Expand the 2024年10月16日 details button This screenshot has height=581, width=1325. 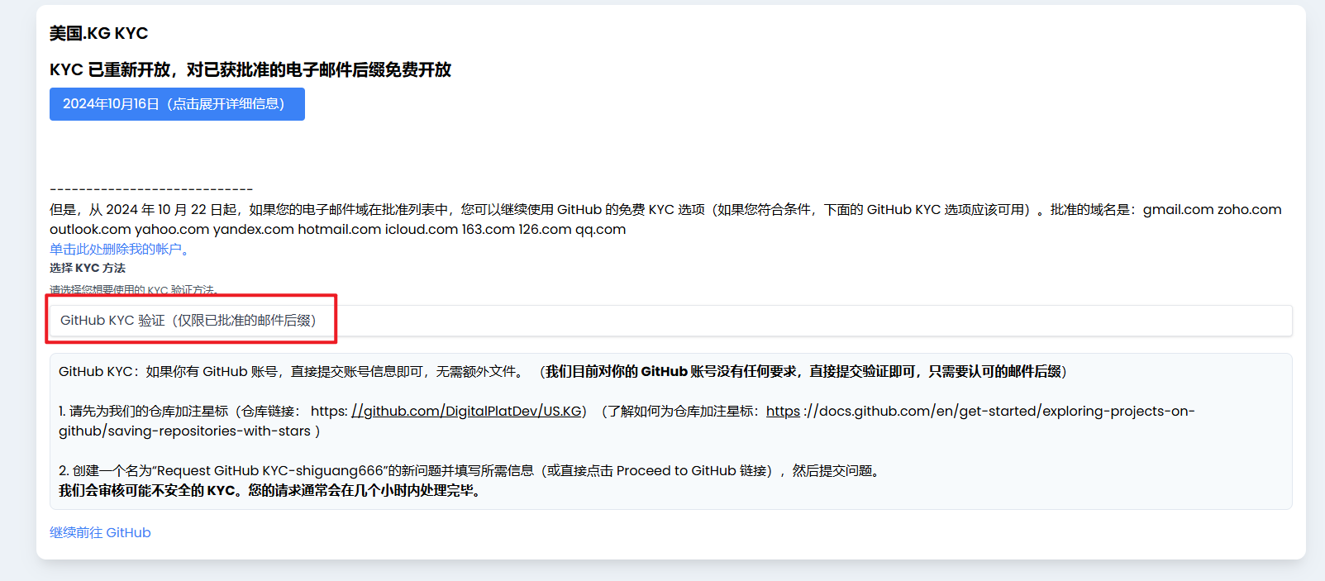177,104
